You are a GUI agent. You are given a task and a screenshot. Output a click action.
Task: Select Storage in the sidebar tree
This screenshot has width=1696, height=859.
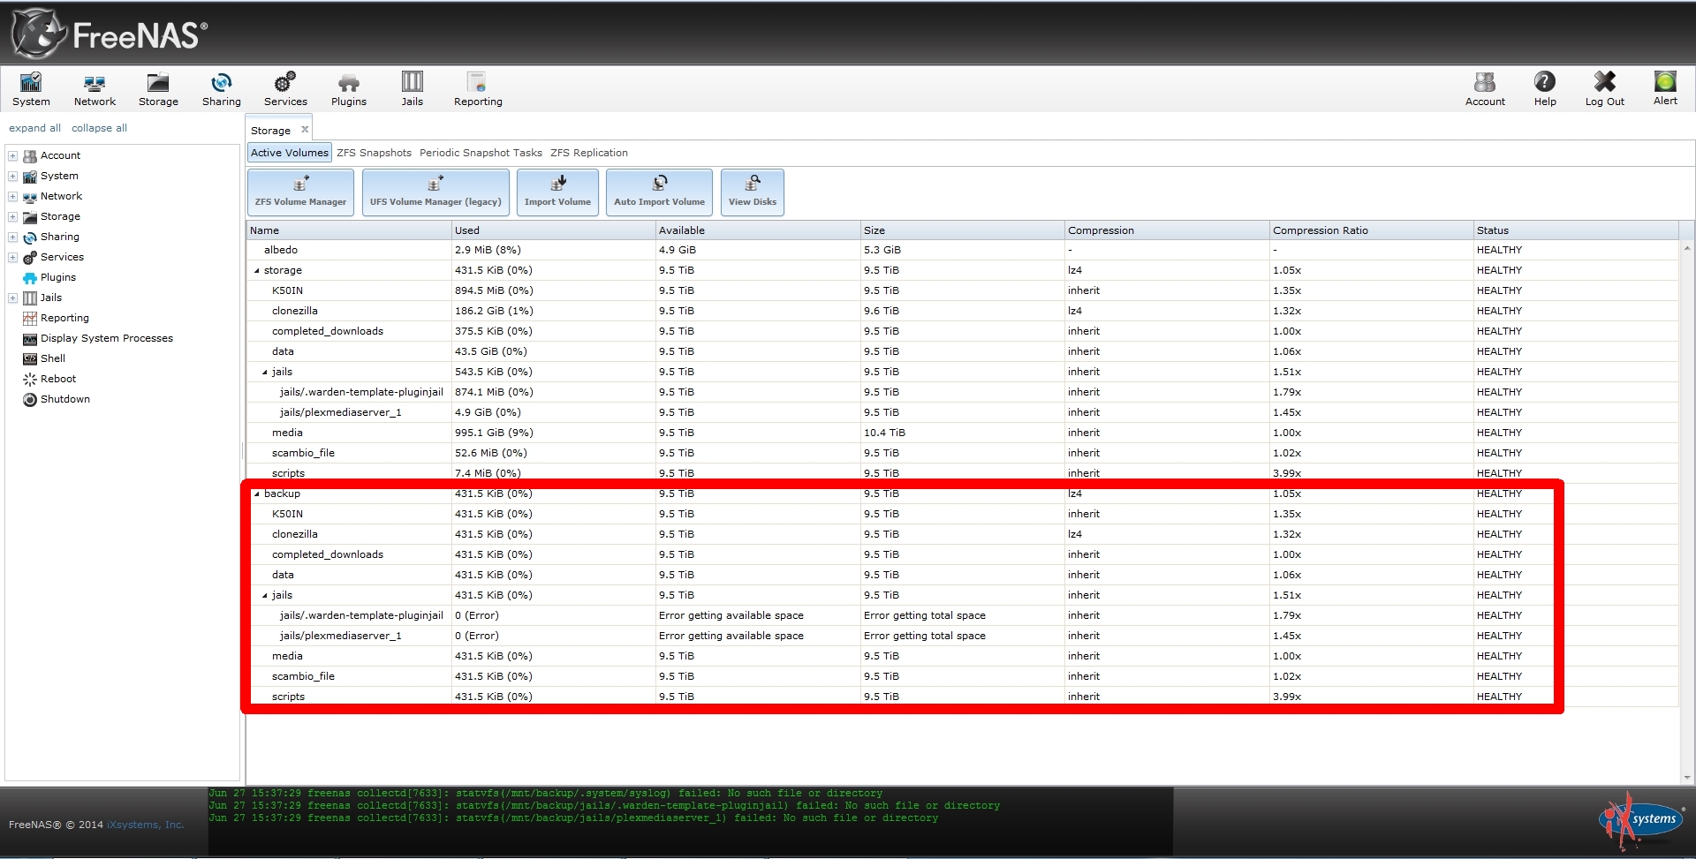(x=60, y=216)
